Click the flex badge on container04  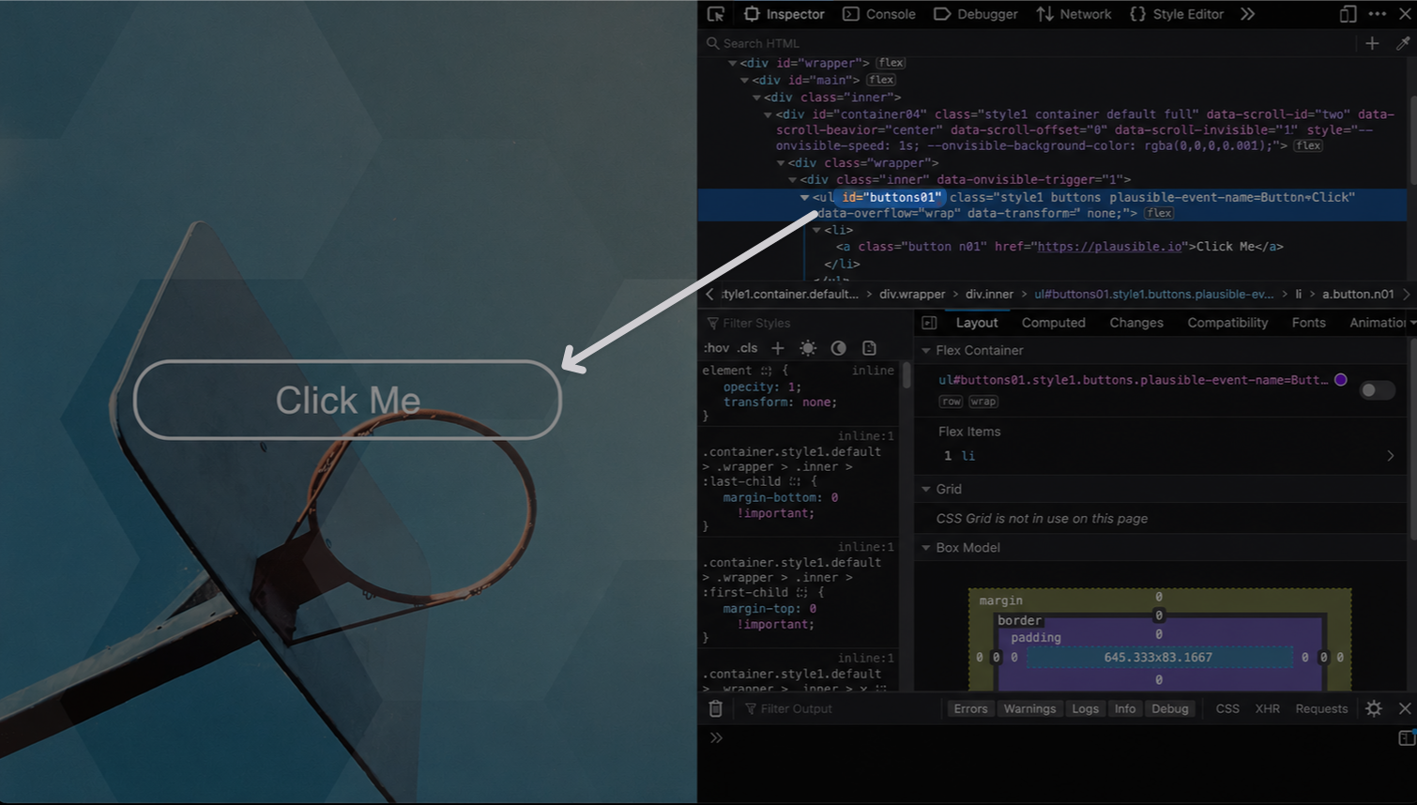click(x=1308, y=145)
